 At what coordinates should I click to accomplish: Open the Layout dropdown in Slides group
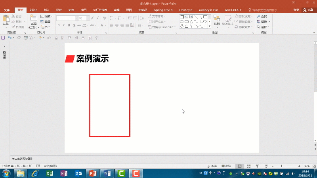pos(46,16)
